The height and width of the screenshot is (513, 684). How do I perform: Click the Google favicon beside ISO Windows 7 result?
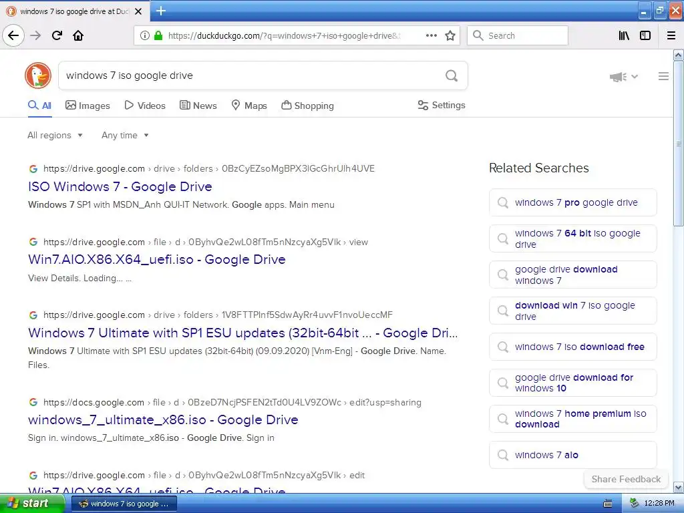(33, 169)
